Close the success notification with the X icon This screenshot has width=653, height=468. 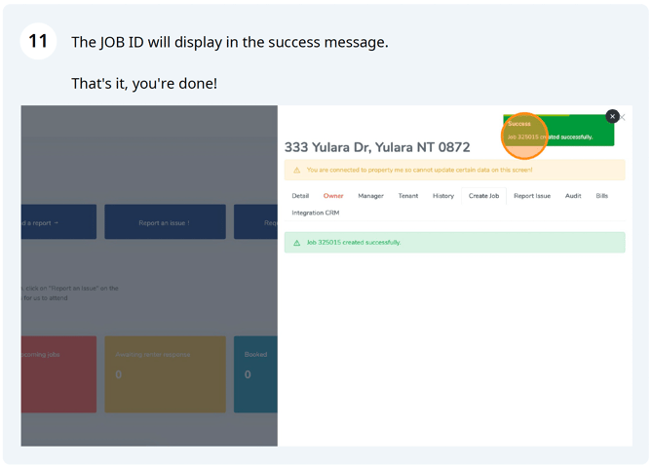(612, 116)
